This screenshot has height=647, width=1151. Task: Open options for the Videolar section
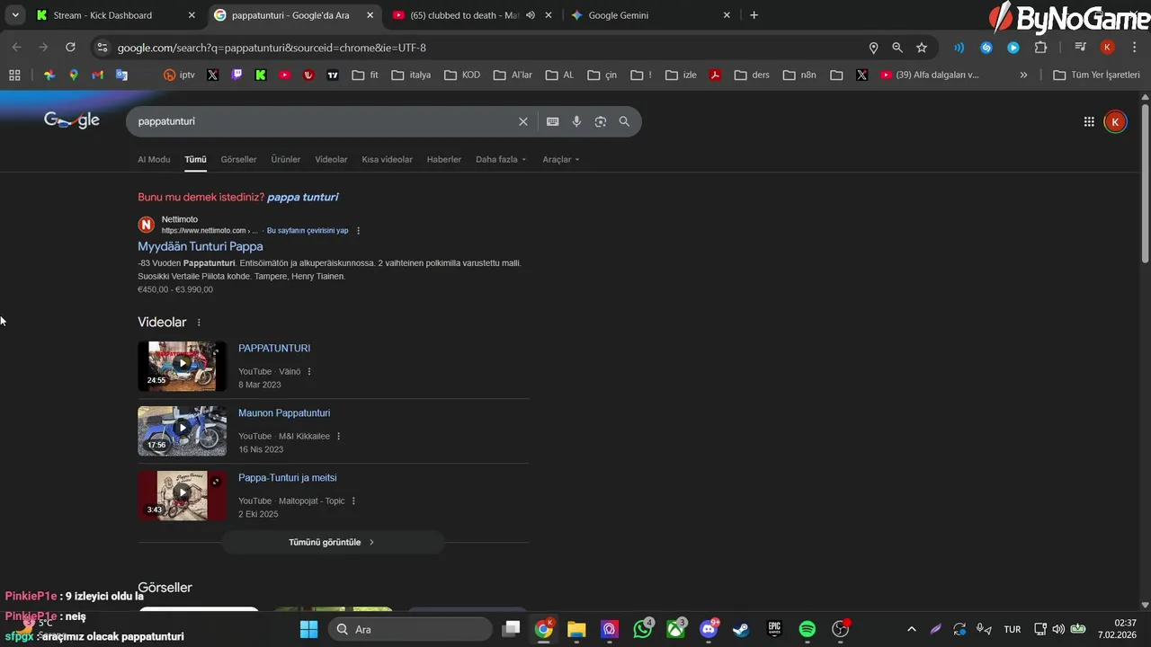(199, 323)
